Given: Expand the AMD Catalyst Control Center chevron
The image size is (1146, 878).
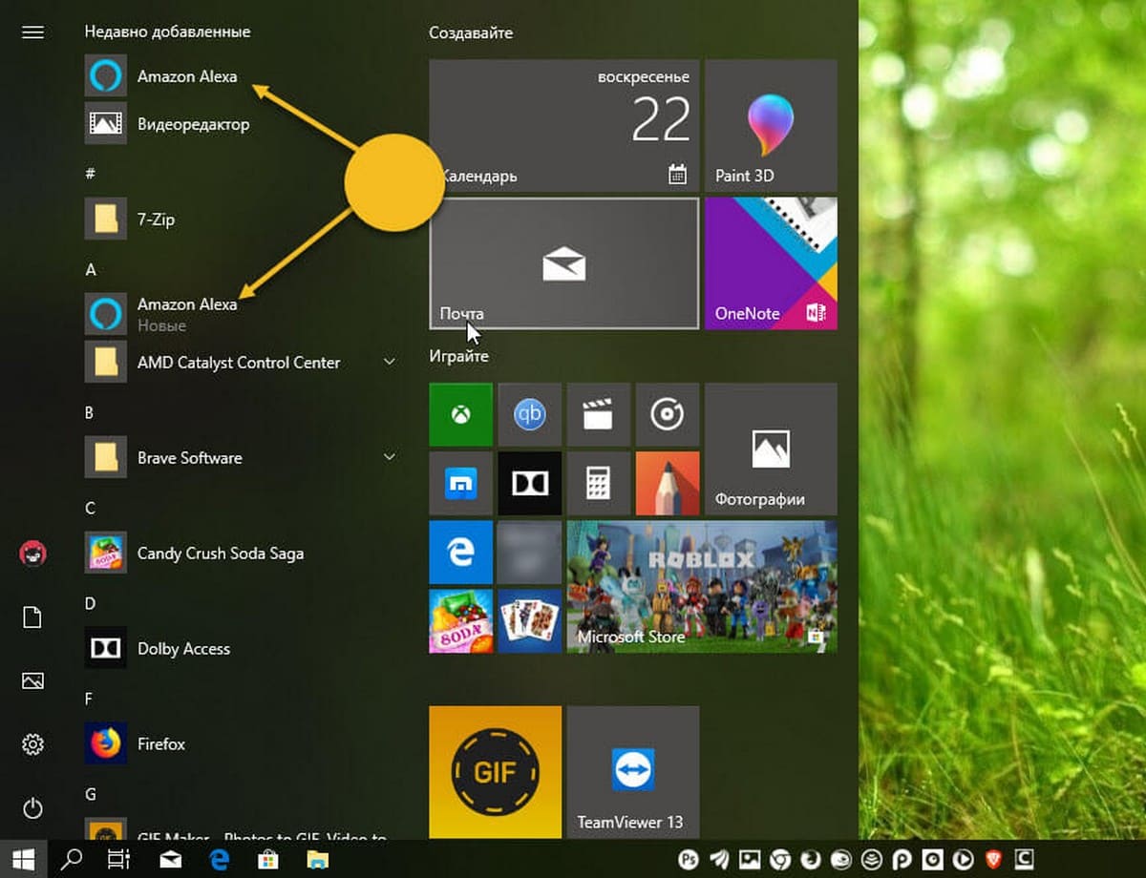Looking at the screenshot, I should click(389, 363).
